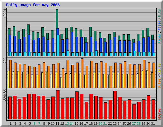Click the Files legend label
The image size is (163, 127).
pos(159,25)
